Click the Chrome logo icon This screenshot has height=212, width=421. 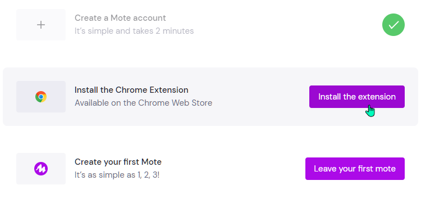(41, 97)
